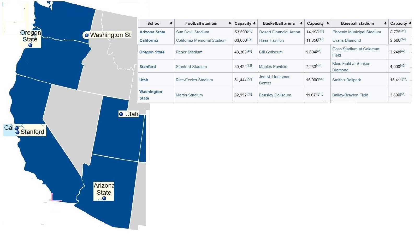This screenshot has width=420, height=234.
Task: Open the Desert Financial Arena link
Action: pyautogui.click(x=280, y=32)
